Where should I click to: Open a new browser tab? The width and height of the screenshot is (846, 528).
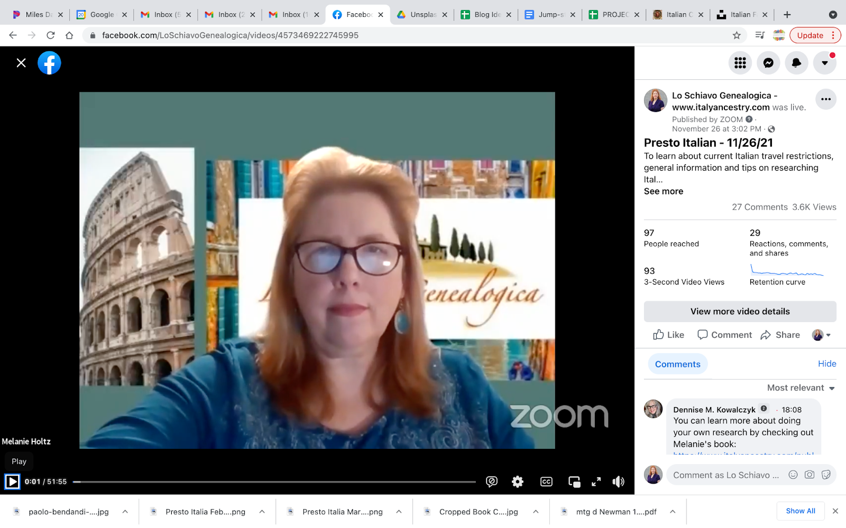(787, 15)
